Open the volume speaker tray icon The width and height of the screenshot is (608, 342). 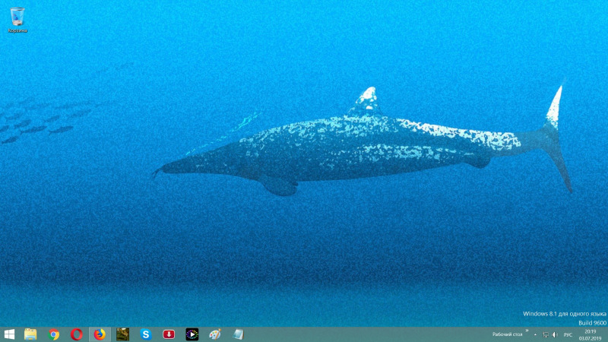[x=555, y=334]
